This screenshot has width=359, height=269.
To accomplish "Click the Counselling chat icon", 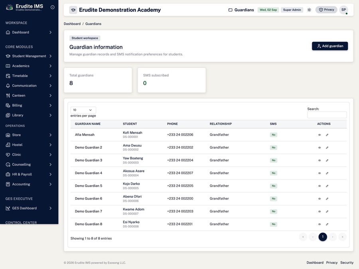I will (8, 165).
